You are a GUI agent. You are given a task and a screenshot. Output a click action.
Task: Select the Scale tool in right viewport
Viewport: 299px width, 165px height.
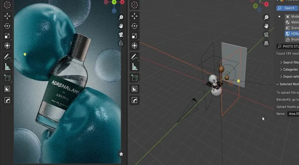pyautogui.click(x=135, y=36)
